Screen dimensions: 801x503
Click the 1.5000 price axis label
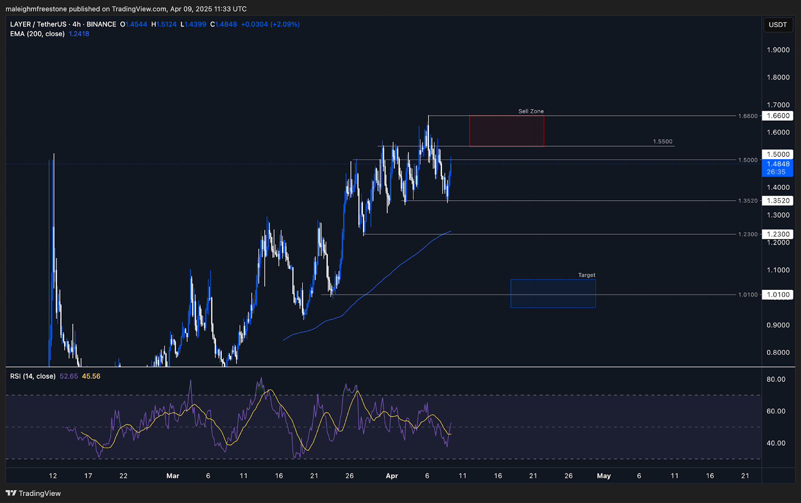(x=777, y=155)
